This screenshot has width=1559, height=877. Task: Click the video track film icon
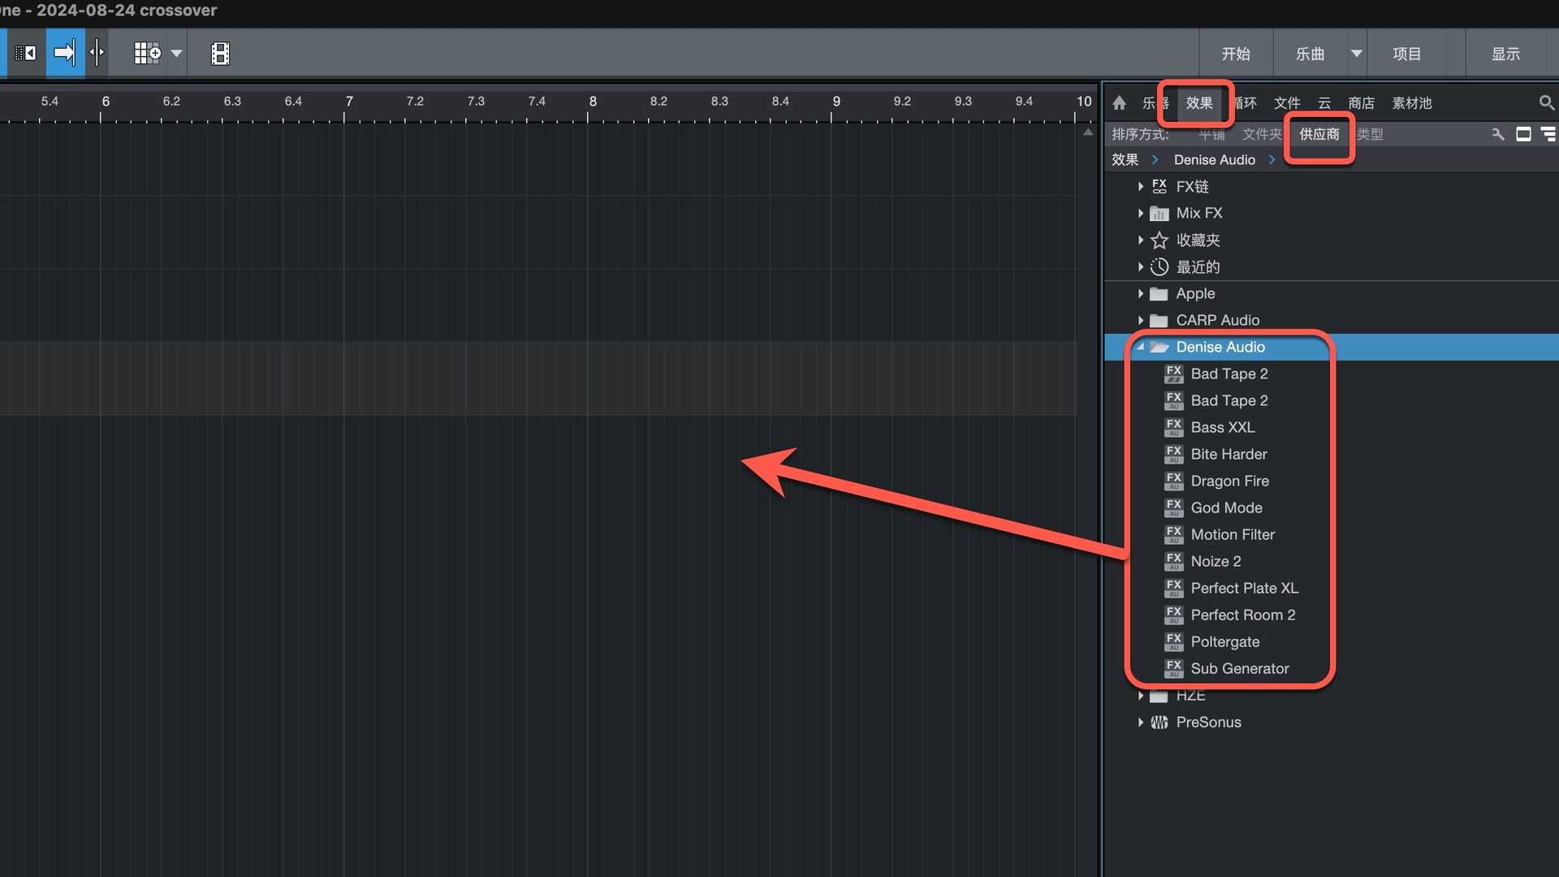pos(220,54)
